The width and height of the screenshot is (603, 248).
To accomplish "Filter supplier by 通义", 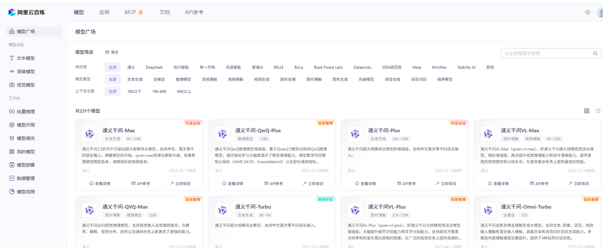I will click(x=131, y=67).
